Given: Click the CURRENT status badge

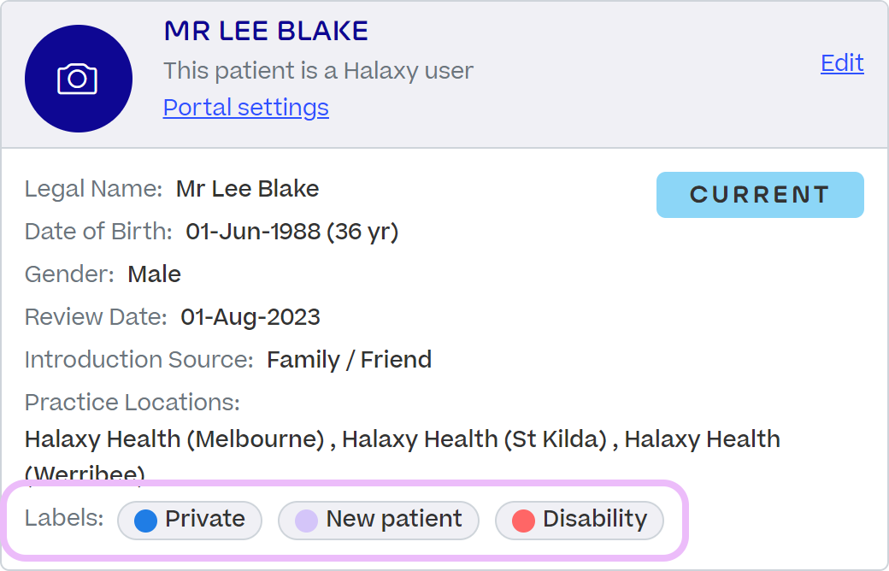Looking at the screenshot, I should [x=760, y=195].
